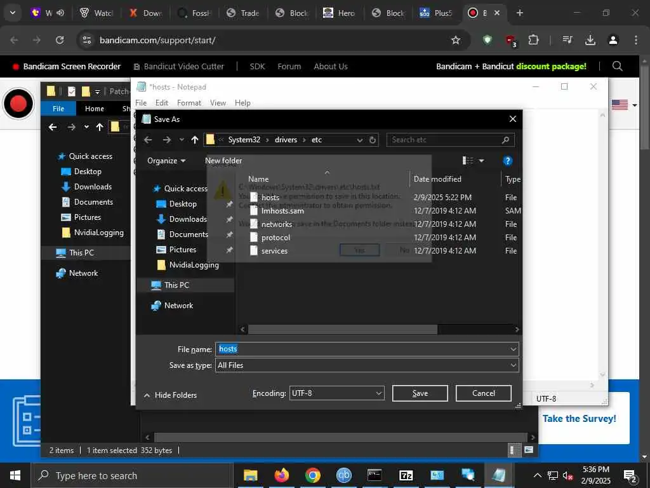Viewport: 650px width, 488px height.
Task: Open Chrome profile avatar icon
Action: 613,40
